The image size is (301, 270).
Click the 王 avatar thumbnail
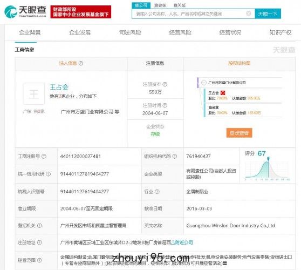[x=34, y=94]
